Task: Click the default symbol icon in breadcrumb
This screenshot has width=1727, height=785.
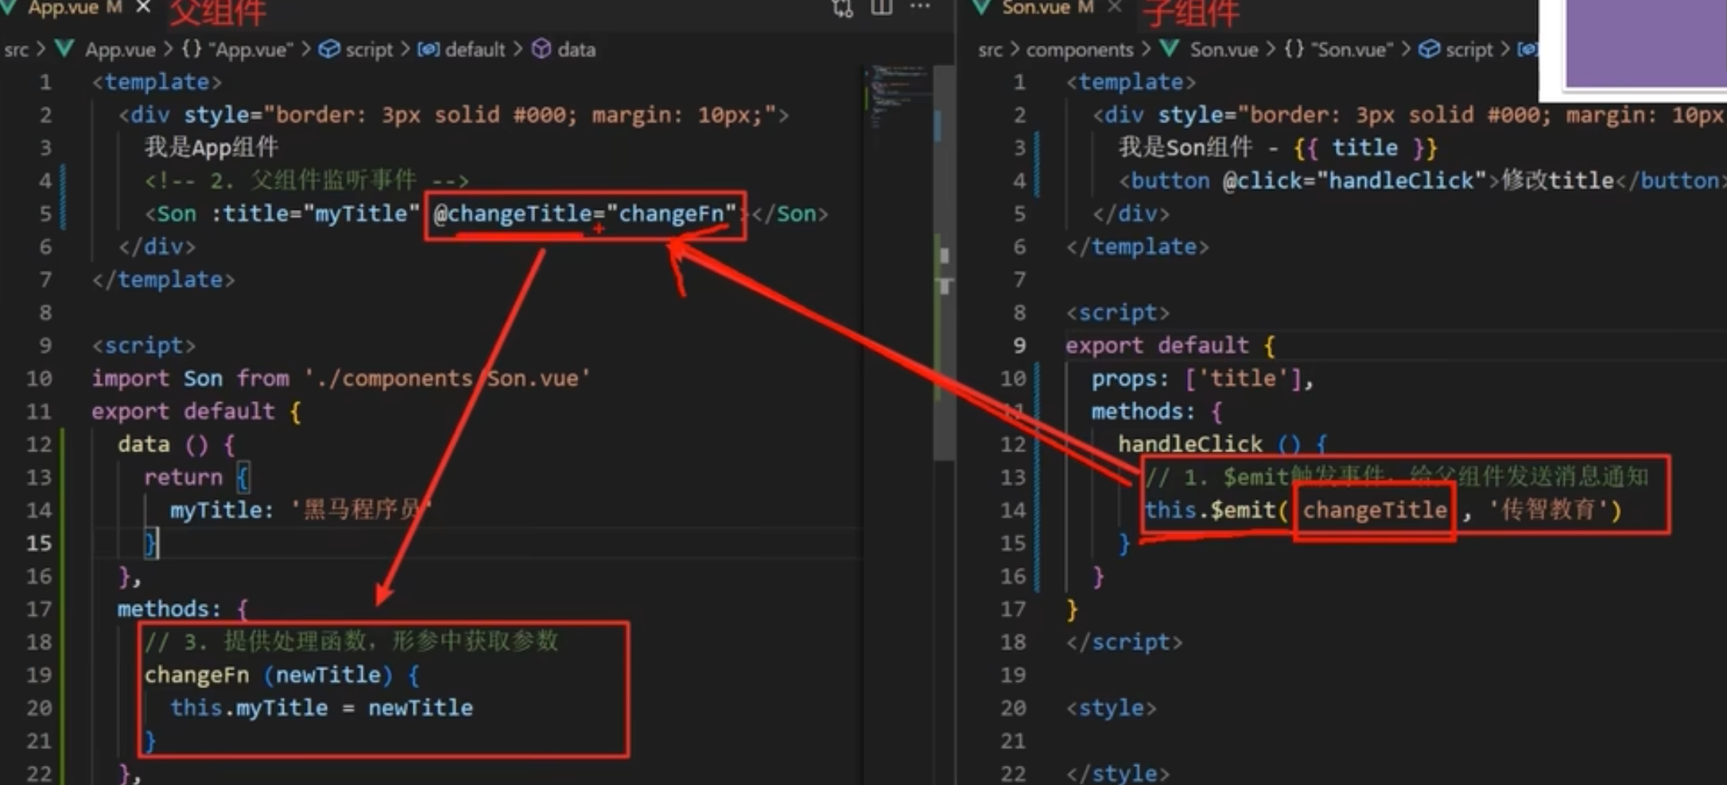Action: coord(429,49)
